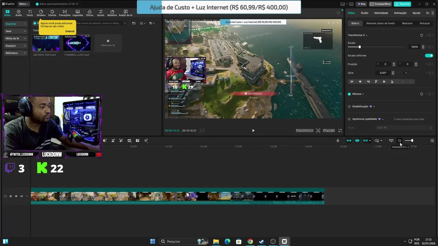The width and height of the screenshot is (438, 246).
Task: Open Microsoft Edge from the taskbar
Action: 228,242
